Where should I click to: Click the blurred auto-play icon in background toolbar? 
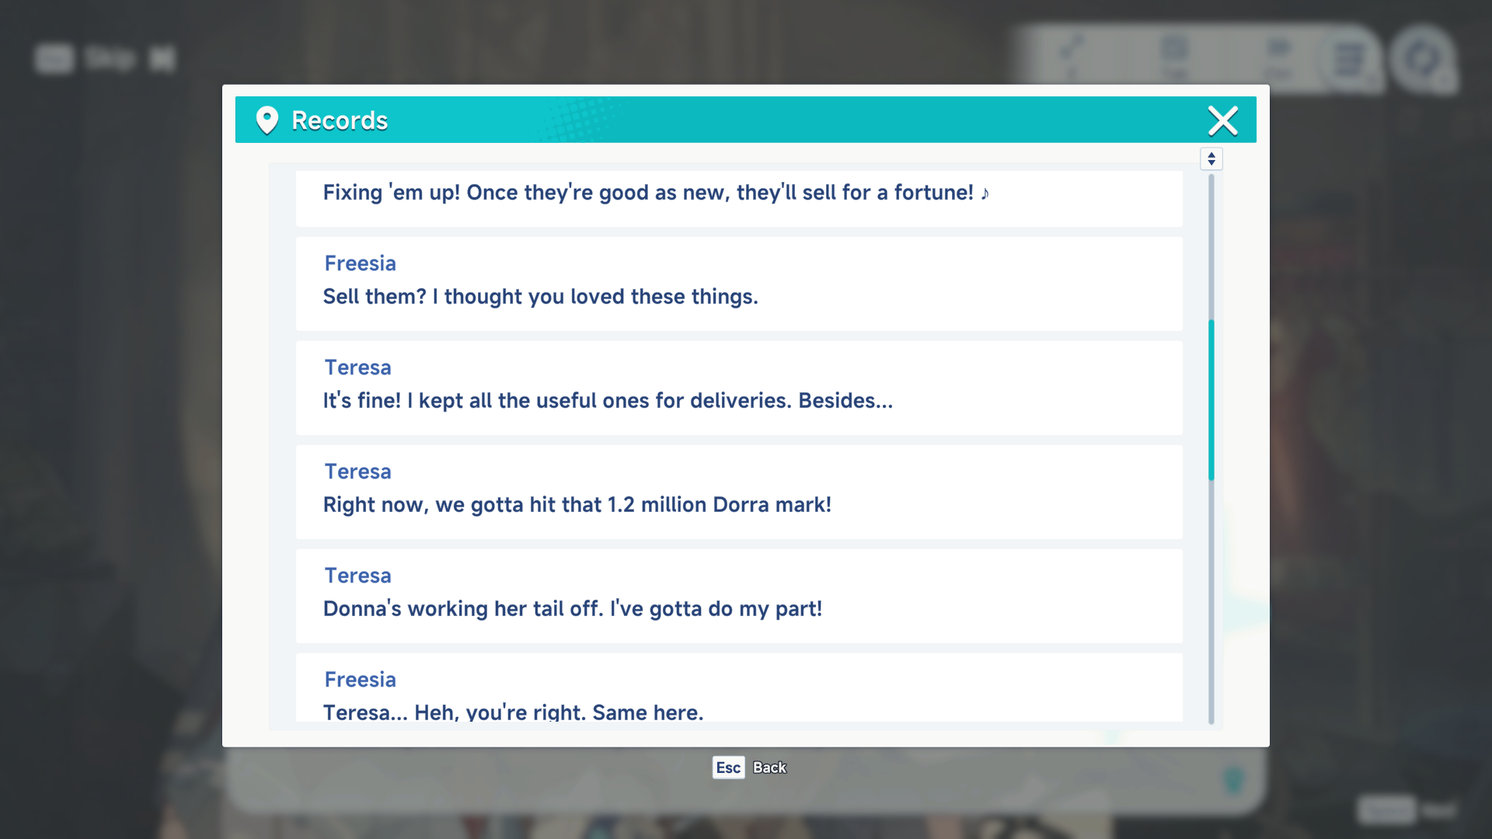click(x=1278, y=57)
